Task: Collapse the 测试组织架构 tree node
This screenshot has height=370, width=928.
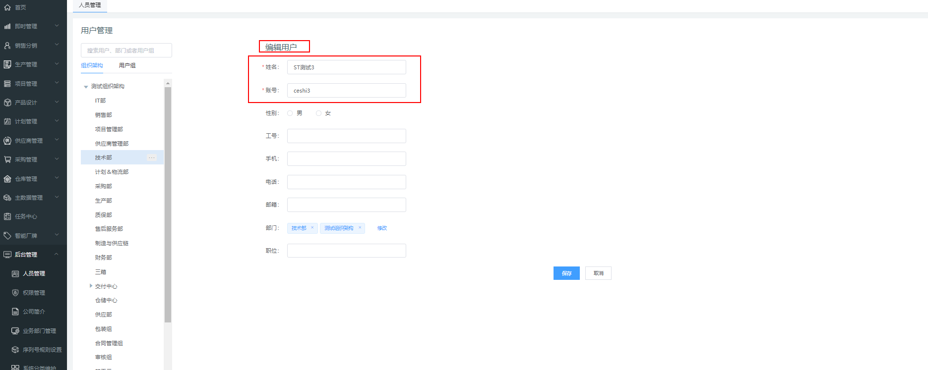Action: [x=86, y=87]
